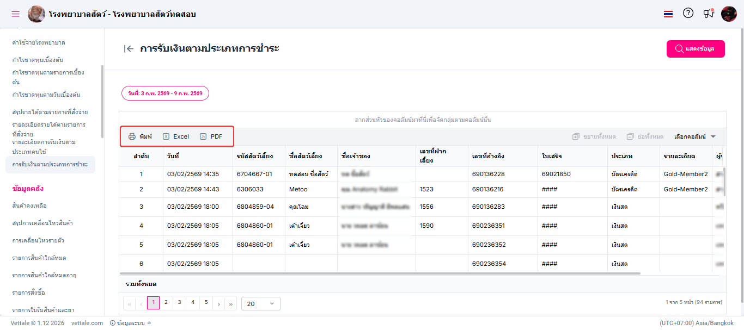This screenshot has width=744, height=330.
Task: Open the help question mark icon
Action: (x=688, y=14)
